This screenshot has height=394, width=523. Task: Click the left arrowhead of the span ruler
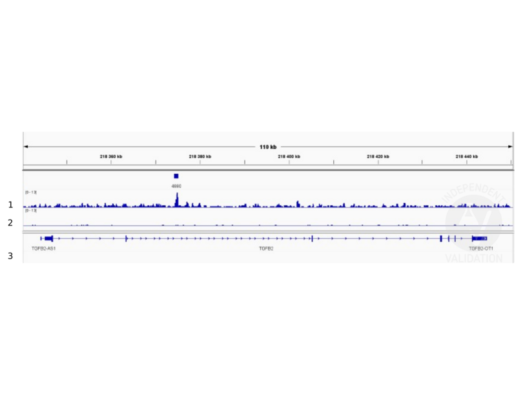pos(26,147)
